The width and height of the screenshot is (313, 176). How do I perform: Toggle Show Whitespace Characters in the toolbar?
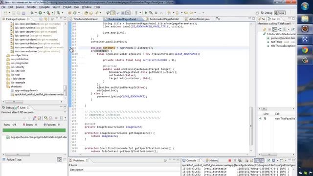point(128,13)
